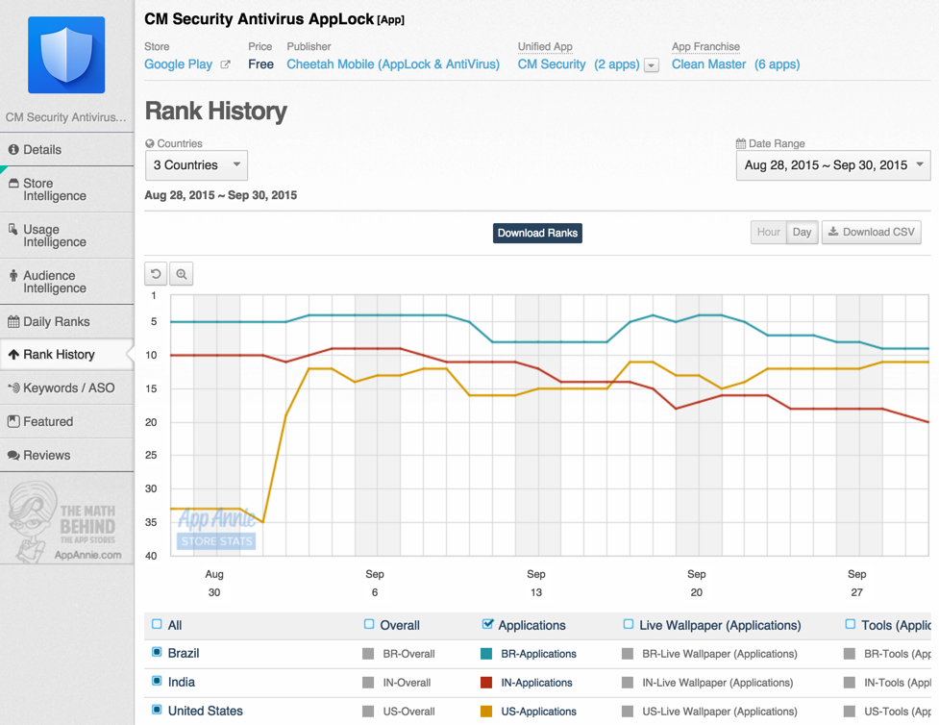Click the Daily Ranks calendar icon
Viewport: 939px width, 725px height.
13,322
